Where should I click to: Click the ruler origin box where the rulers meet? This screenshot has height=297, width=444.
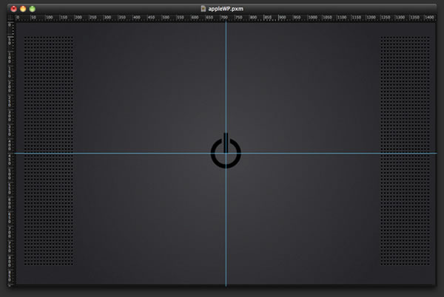[x=11, y=18]
